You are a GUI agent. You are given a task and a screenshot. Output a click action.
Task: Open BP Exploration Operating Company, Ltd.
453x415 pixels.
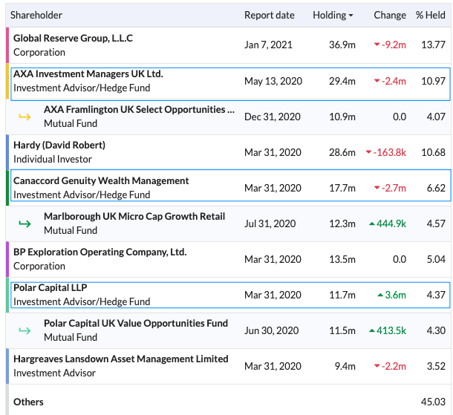(x=100, y=252)
